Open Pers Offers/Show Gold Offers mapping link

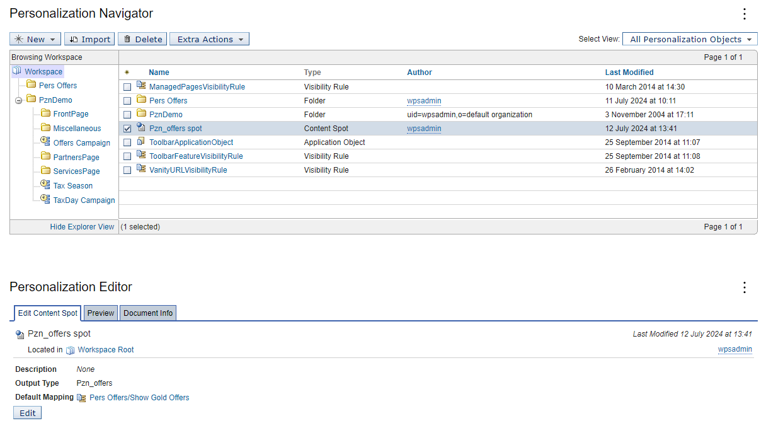click(x=139, y=398)
